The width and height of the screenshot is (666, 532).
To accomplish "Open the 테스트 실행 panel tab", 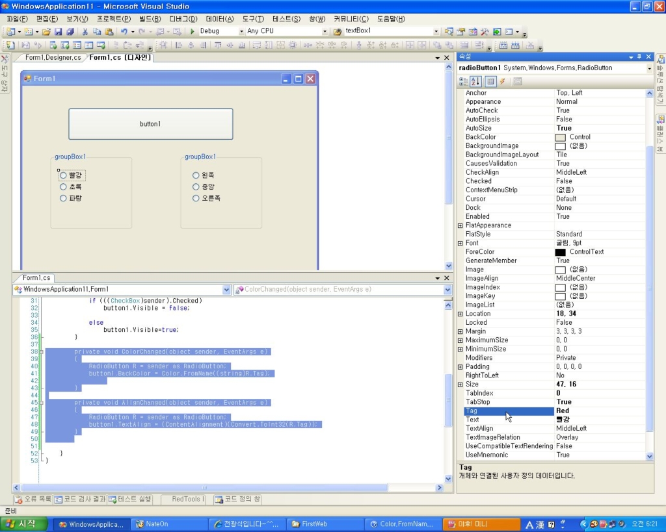I will pos(130,500).
